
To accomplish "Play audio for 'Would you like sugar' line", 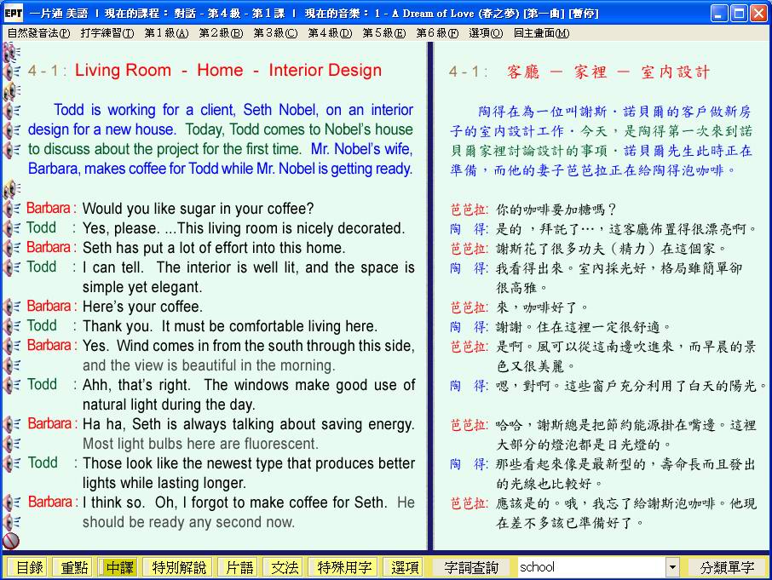I will pyautogui.click(x=12, y=209).
